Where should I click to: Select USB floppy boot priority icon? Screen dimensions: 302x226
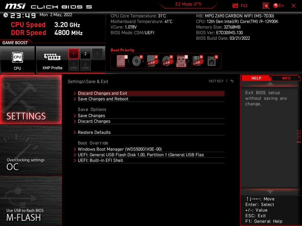click(197, 61)
